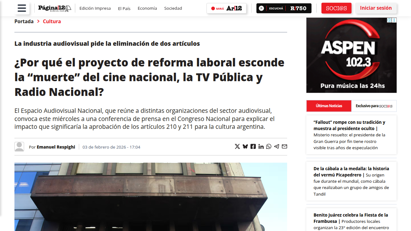Viewport: 411px width, 231px height.
Task: Send article by email envelope icon
Action: tap(284, 146)
